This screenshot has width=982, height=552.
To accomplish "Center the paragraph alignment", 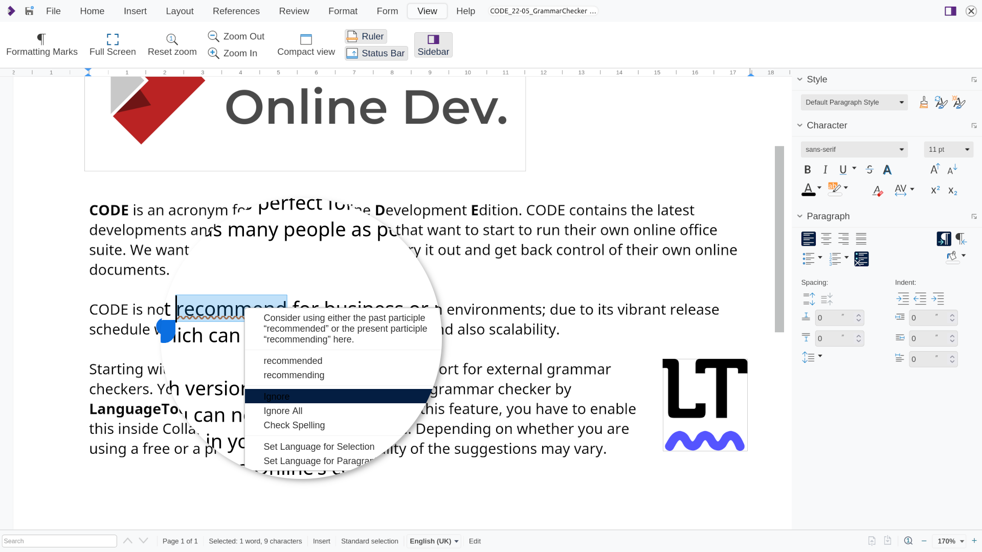I will tap(826, 239).
